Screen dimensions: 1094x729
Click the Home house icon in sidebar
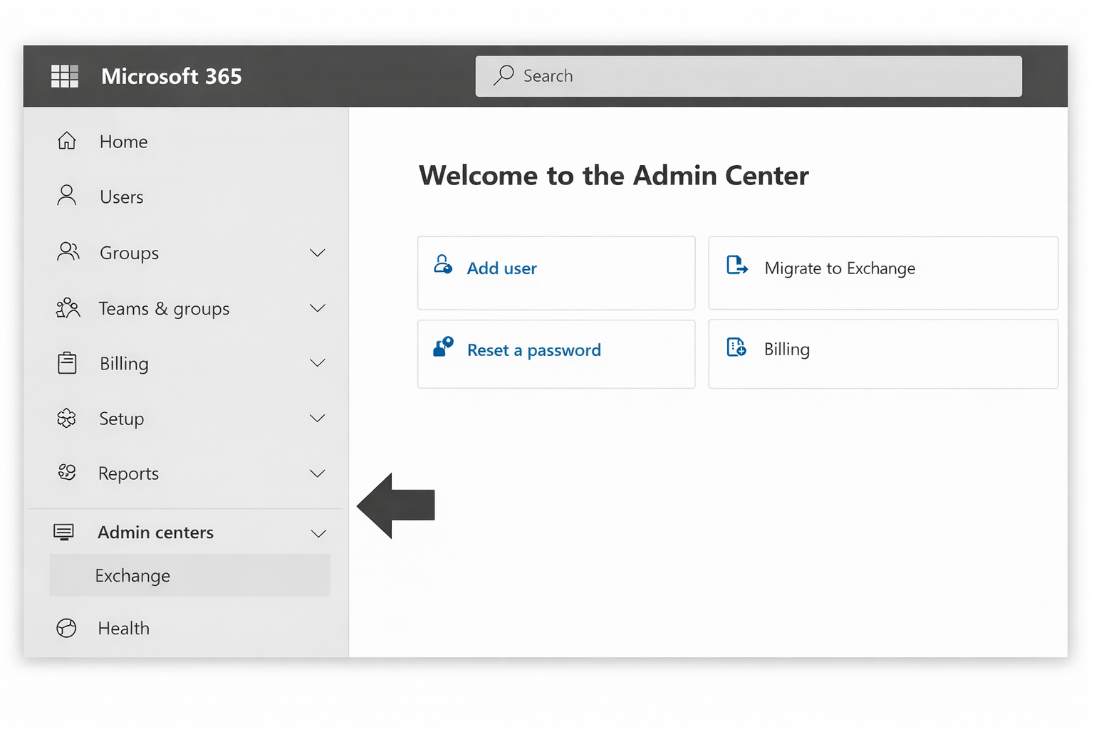pyautogui.click(x=67, y=141)
